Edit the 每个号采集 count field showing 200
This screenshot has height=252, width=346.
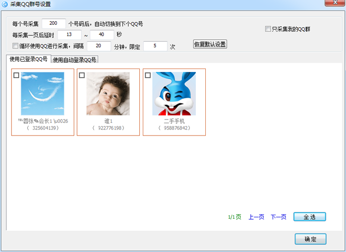click(53, 23)
